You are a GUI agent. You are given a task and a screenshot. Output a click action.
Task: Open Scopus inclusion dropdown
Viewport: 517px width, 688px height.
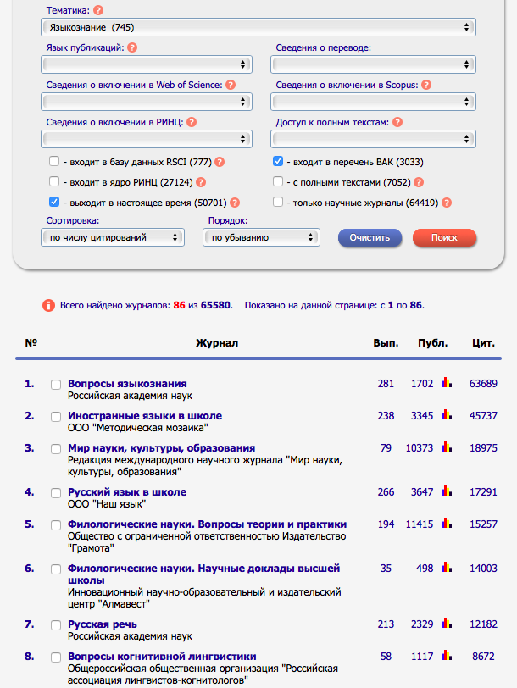(374, 102)
